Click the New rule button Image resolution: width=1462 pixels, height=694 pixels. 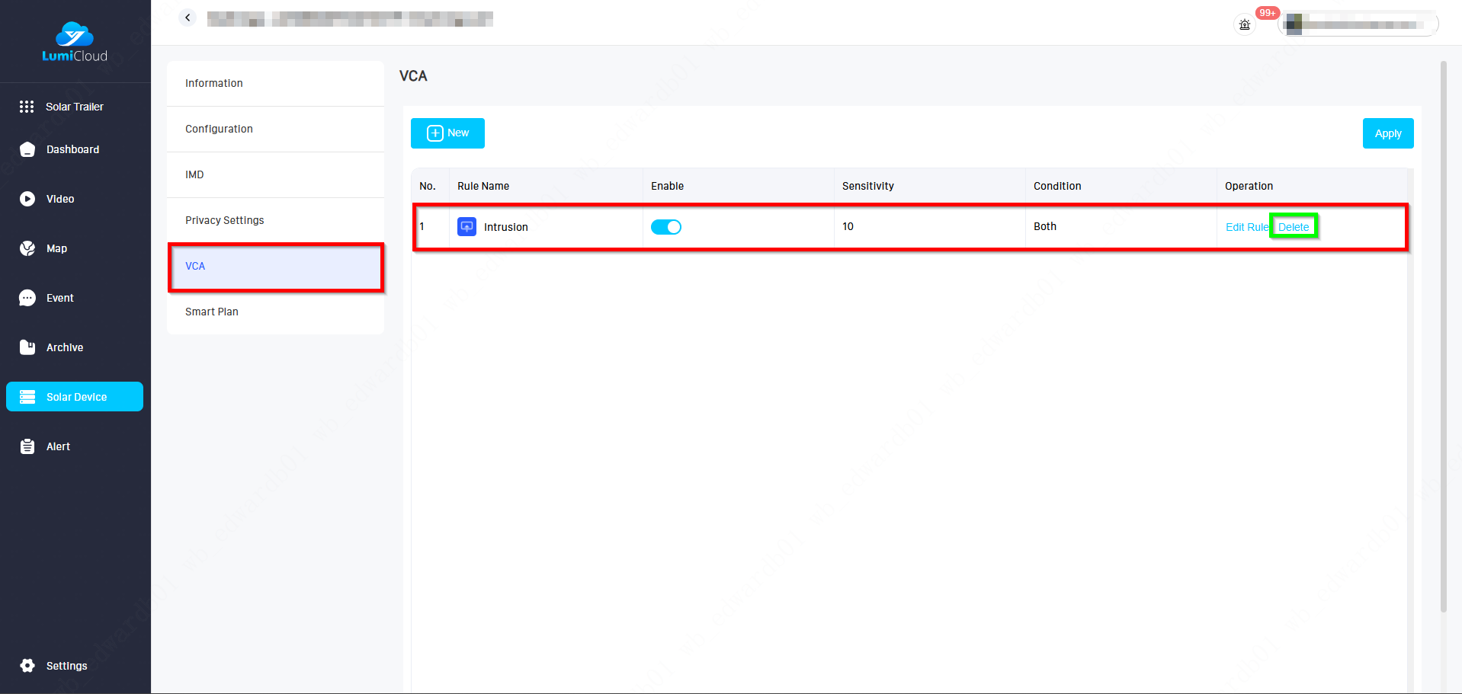point(447,133)
